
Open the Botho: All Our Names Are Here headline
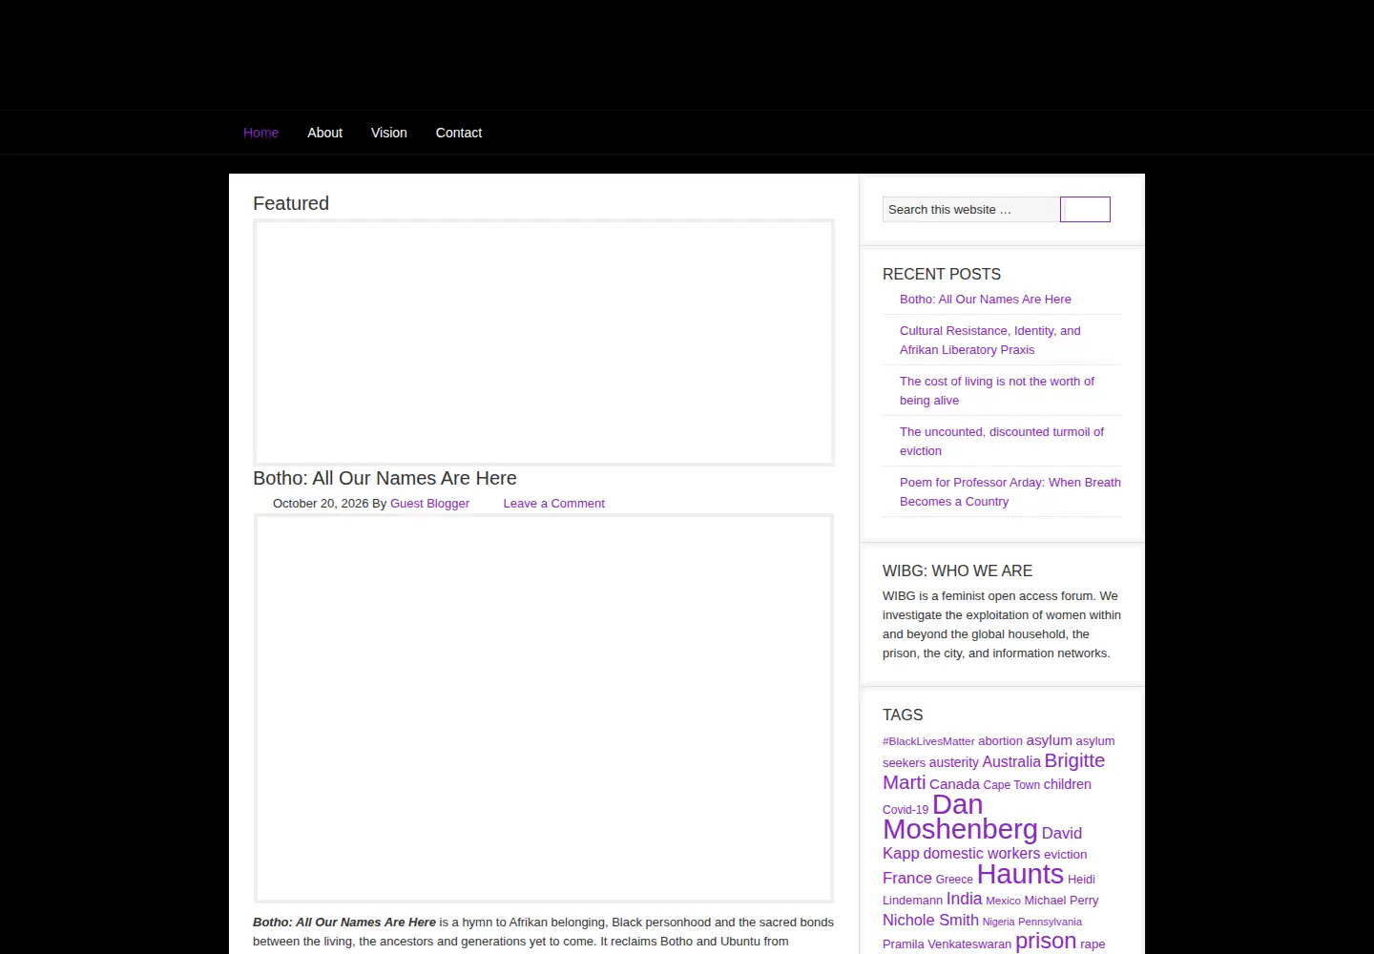[385, 478]
